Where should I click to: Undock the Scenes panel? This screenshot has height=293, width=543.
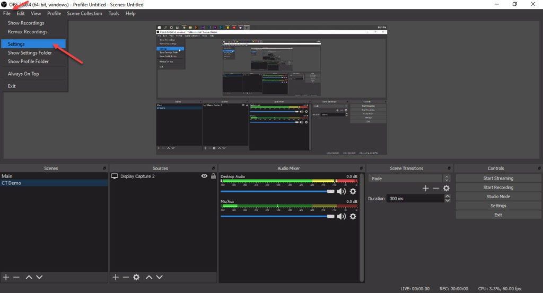[104, 168]
